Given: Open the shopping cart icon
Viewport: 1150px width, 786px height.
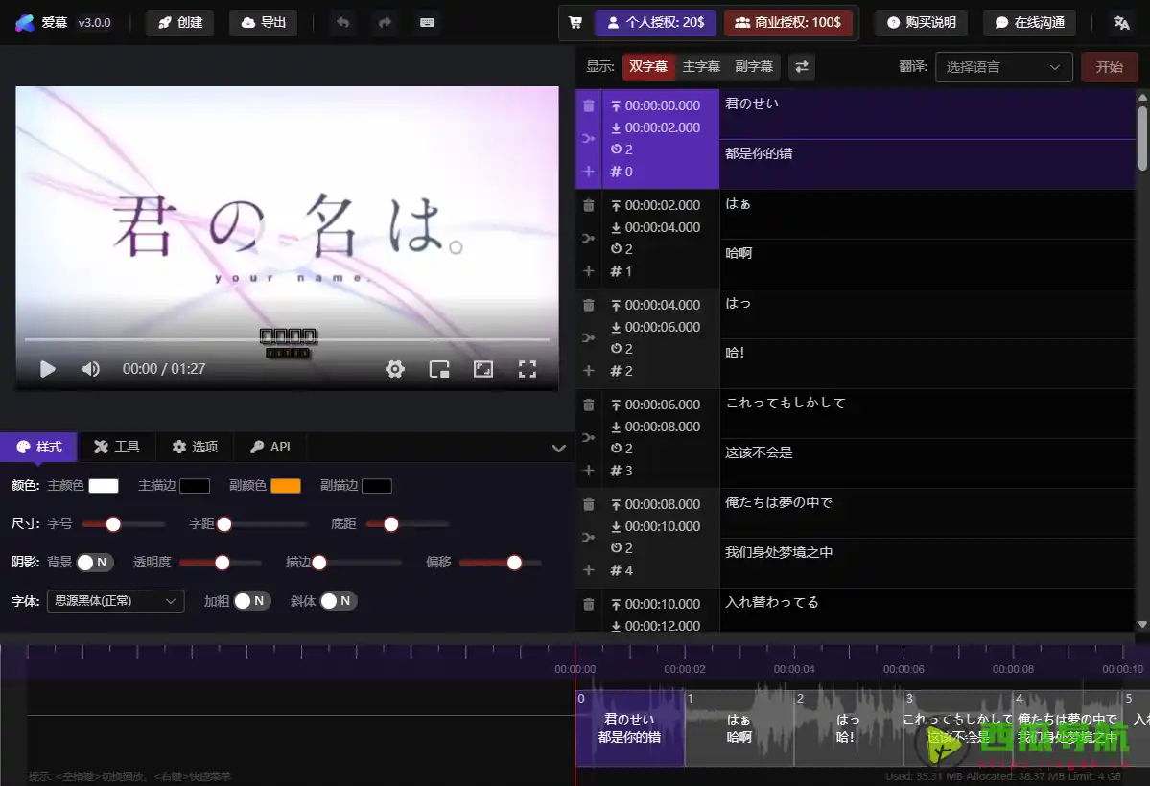Looking at the screenshot, I should [x=575, y=21].
